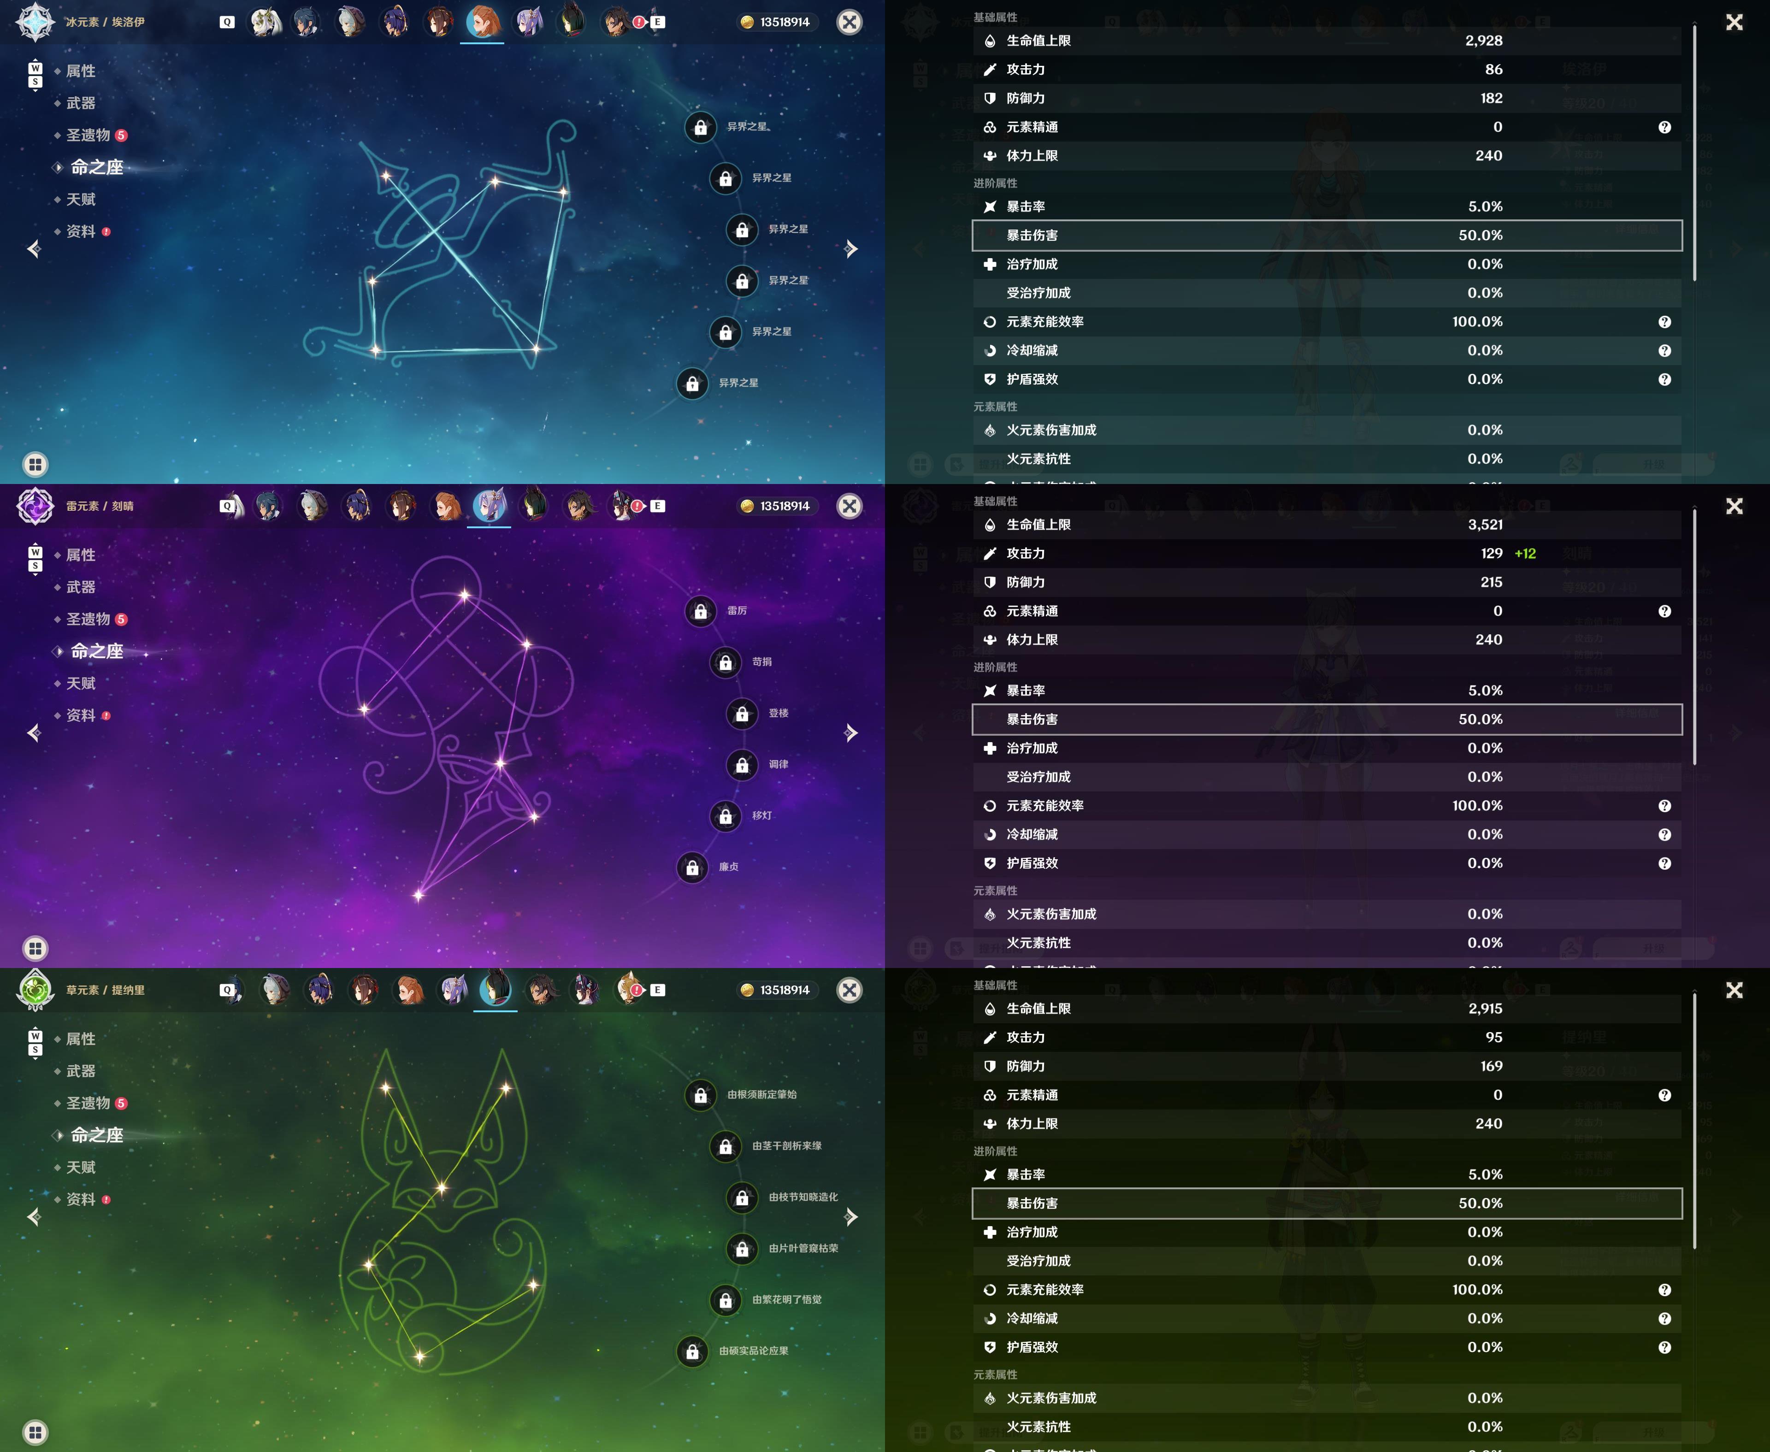
Task: Click the right arrow in 提纳里 constellation screen
Action: click(x=851, y=1216)
